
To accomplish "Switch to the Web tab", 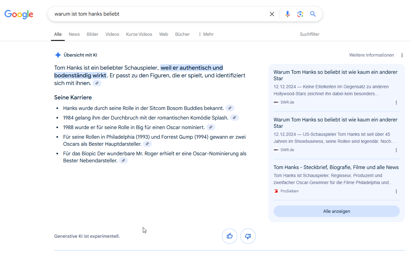I will [x=164, y=34].
